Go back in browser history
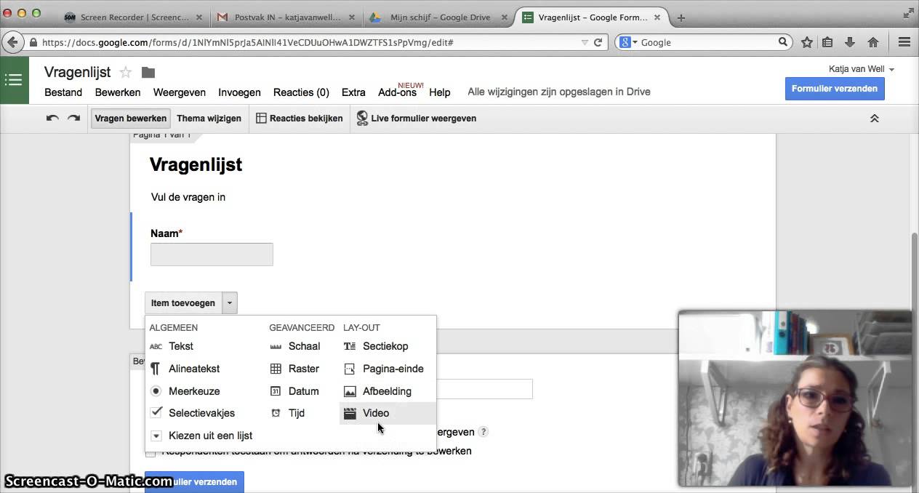 click(12, 42)
